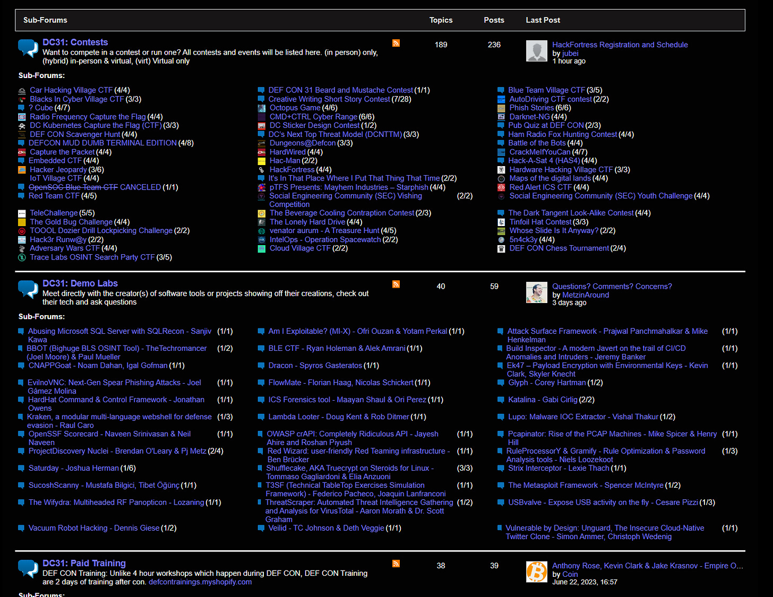Open Creative Writing Short Story Contest
The image size is (773, 597).
[x=329, y=99]
